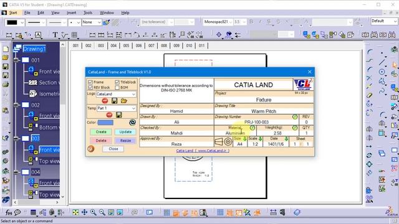This screenshot has height=224, width=399.
Task: Click the green arrow next to Date
Action: [286, 139]
